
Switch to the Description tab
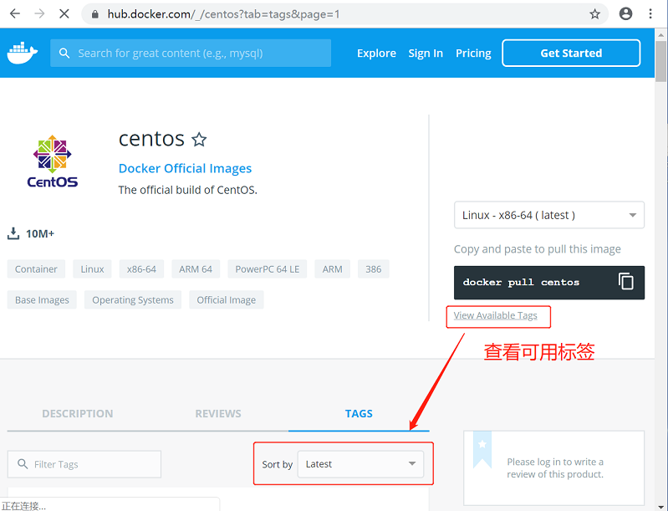[77, 413]
